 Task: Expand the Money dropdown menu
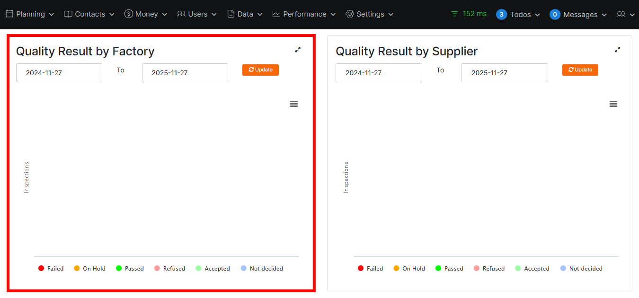coord(146,14)
